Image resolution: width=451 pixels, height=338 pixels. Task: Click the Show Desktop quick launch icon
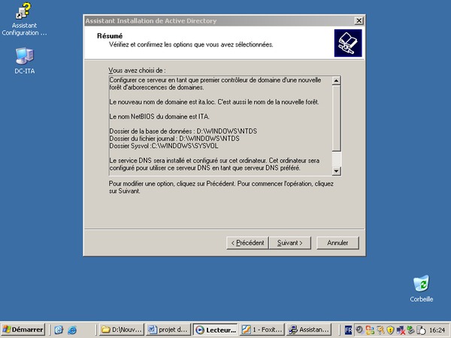click(x=59, y=330)
